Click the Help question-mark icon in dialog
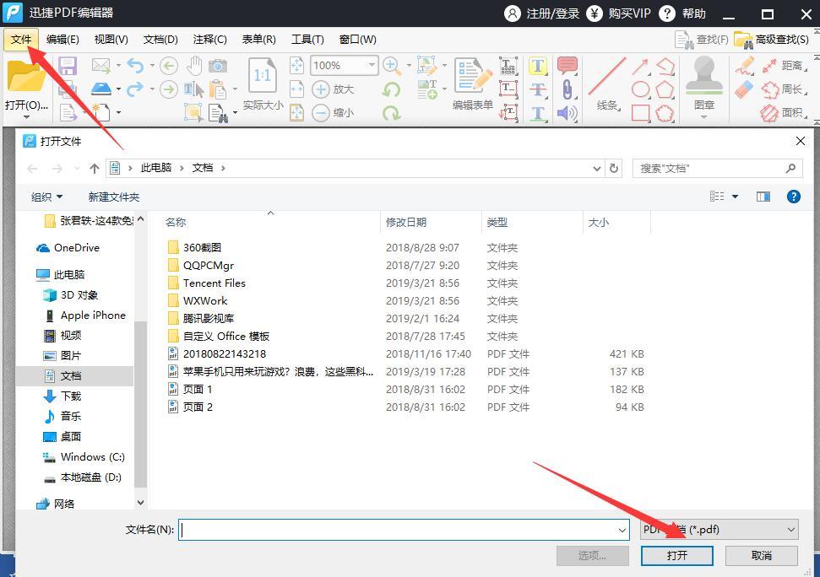Image resolution: width=820 pixels, height=577 pixels. pyautogui.click(x=793, y=197)
